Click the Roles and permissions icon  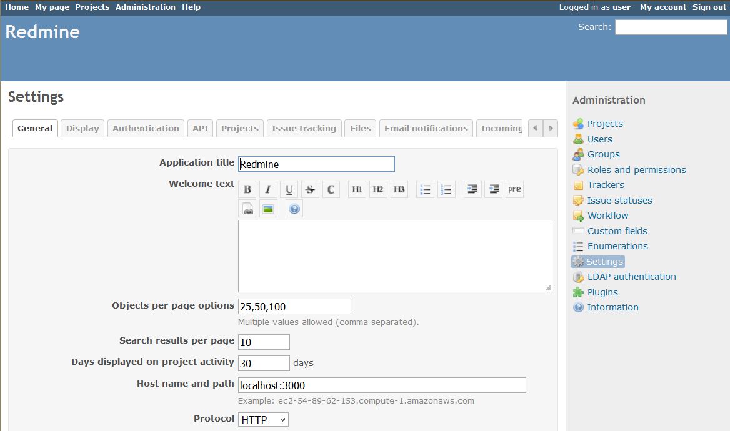[578, 170]
